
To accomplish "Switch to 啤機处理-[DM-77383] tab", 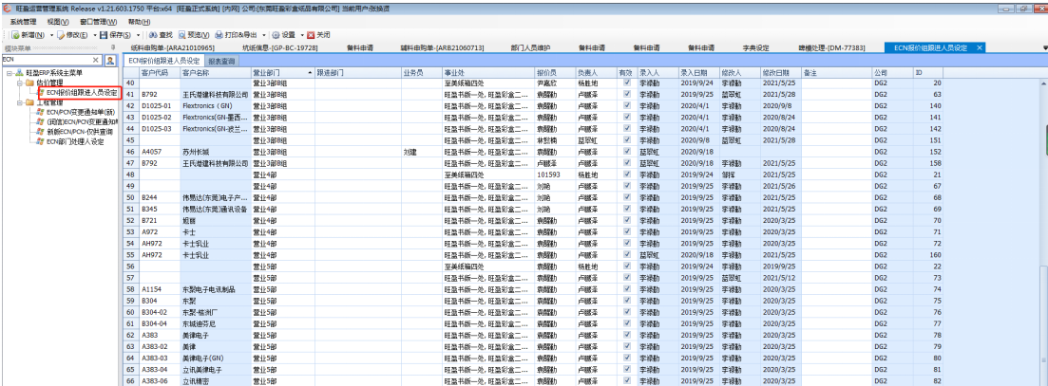I will (831, 48).
